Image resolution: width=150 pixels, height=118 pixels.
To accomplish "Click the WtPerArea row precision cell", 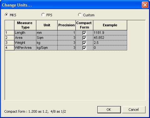I will click(x=66, y=48).
